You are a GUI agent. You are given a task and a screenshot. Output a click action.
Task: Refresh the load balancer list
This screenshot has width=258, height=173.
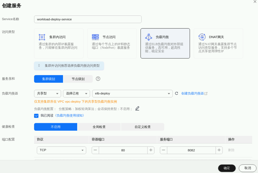[x=177, y=93]
